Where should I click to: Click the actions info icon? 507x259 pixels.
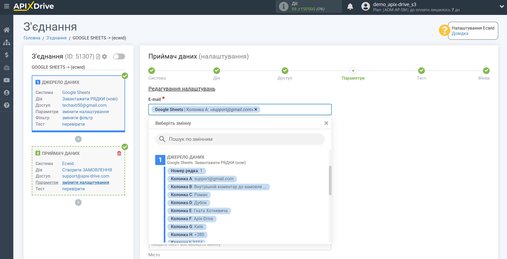pos(284,6)
